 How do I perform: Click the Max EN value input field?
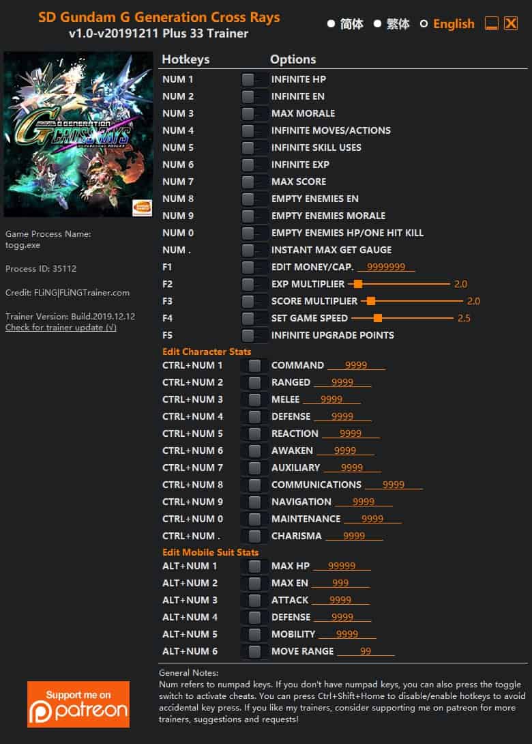click(340, 583)
